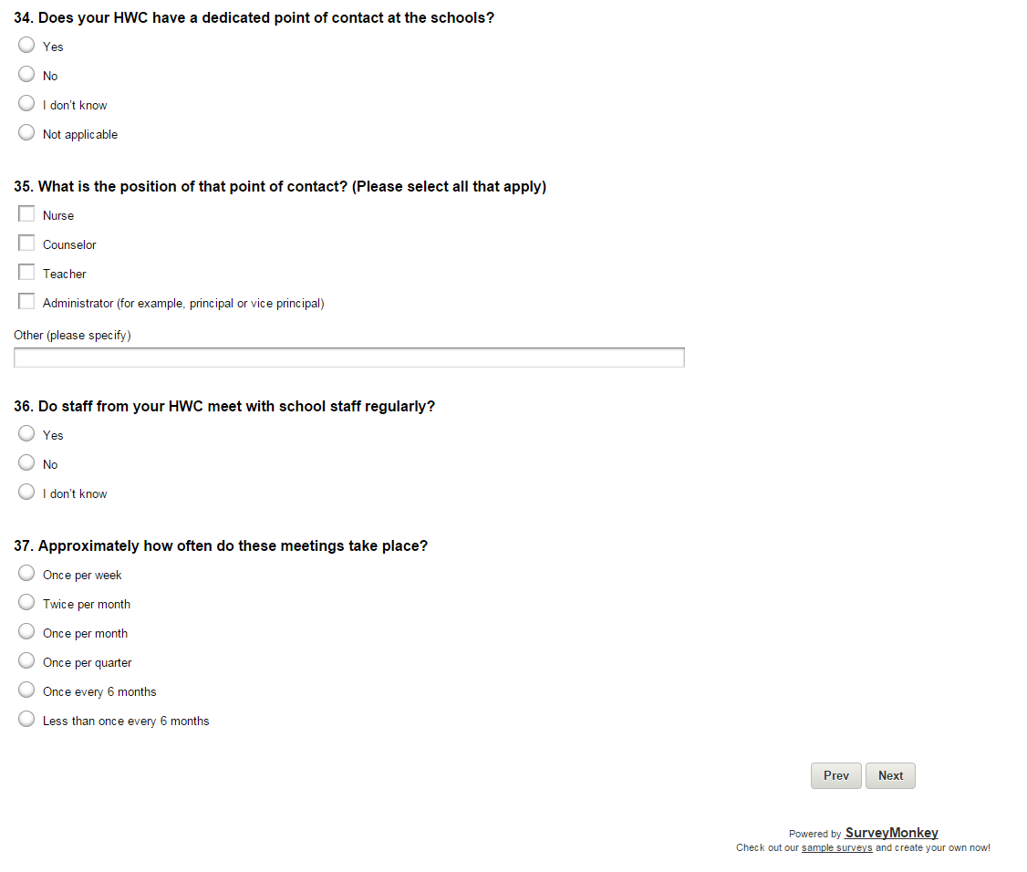Enable the Teacher checkbox
This screenshot has height=872, width=1027.
tap(26, 273)
